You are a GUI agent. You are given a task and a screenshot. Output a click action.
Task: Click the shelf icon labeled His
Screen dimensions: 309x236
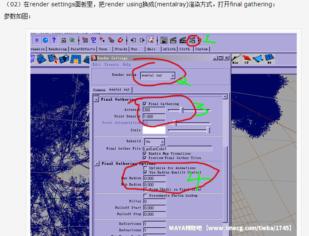(236, 59)
